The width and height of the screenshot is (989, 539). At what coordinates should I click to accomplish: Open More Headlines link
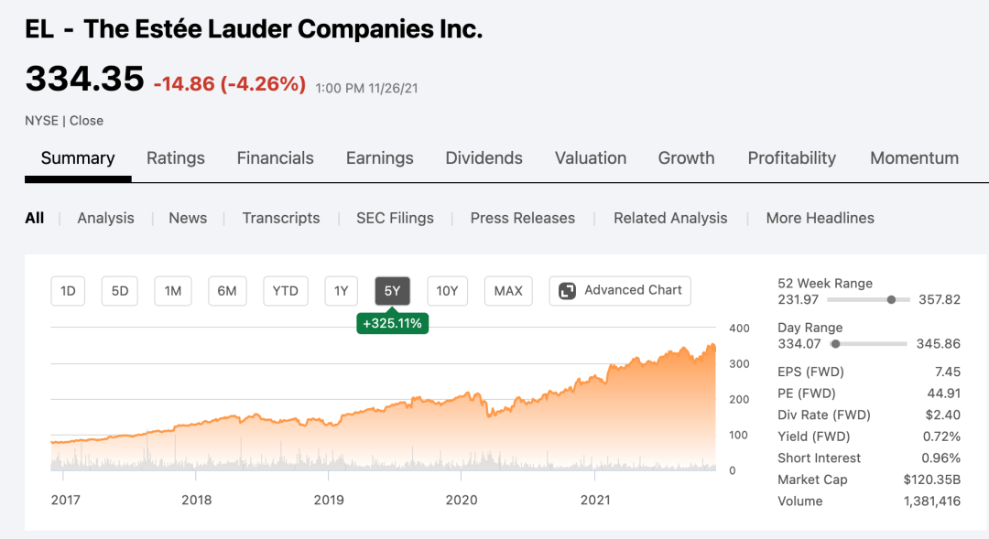coord(820,218)
